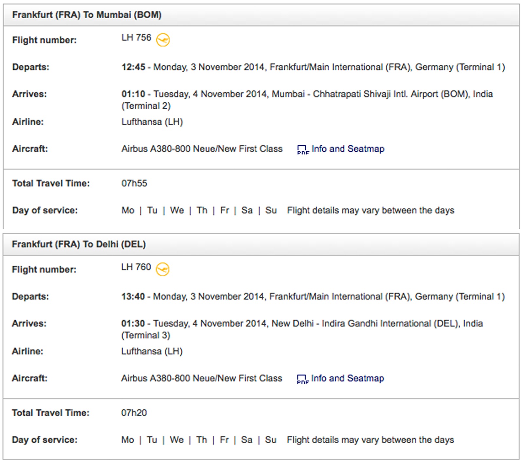Click the total travel time 07h55
This screenshot has height=460, width=523.
[x=134, y=183]
